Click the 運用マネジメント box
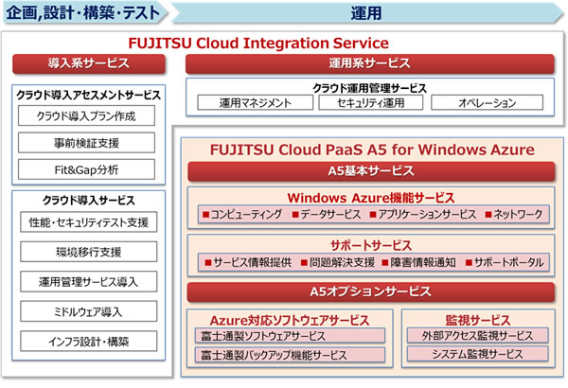Screen dimensions: 568x388 (256, 102)
